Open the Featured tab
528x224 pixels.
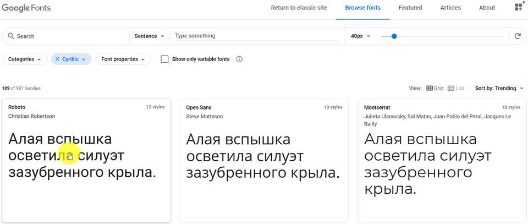[x=410, y=8]
